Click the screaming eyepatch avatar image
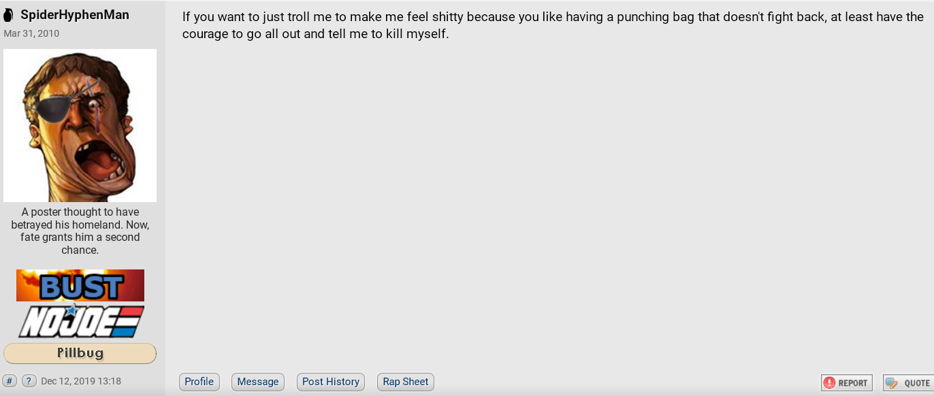934x396 pixels. pyautogui.click(x=80, y=125)
